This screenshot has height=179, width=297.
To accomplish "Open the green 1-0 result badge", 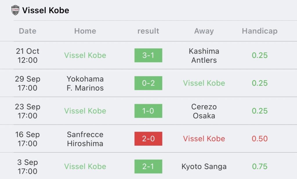I will (x=148, y=111).
